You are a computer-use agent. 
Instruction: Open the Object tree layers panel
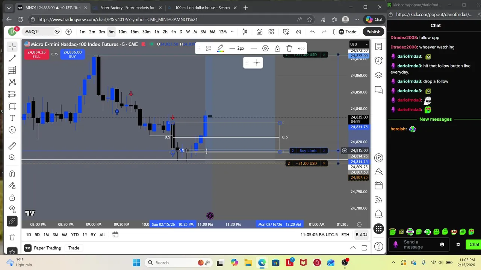(x=378, y=75)
